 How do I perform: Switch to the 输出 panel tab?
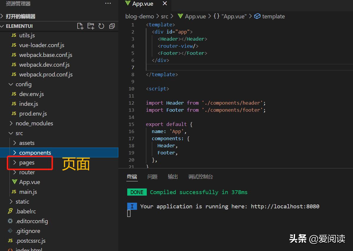pos(173,177)
